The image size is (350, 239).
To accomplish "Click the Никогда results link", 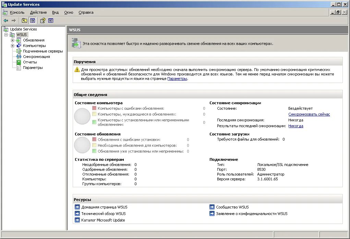I will (x=296, y=126).
